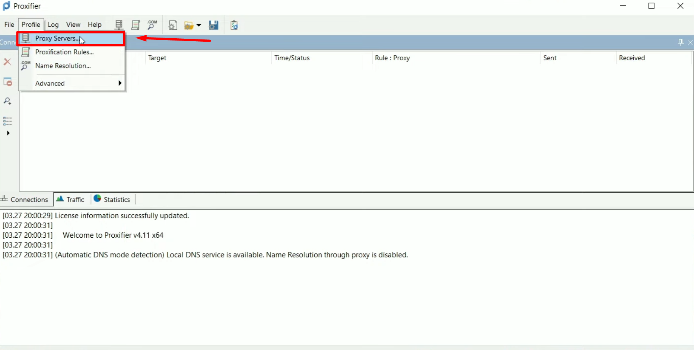The width and height of the screenshot is (694, 350).
Task: Click the clipboard checklist toolbar icon
Action: 234,25
